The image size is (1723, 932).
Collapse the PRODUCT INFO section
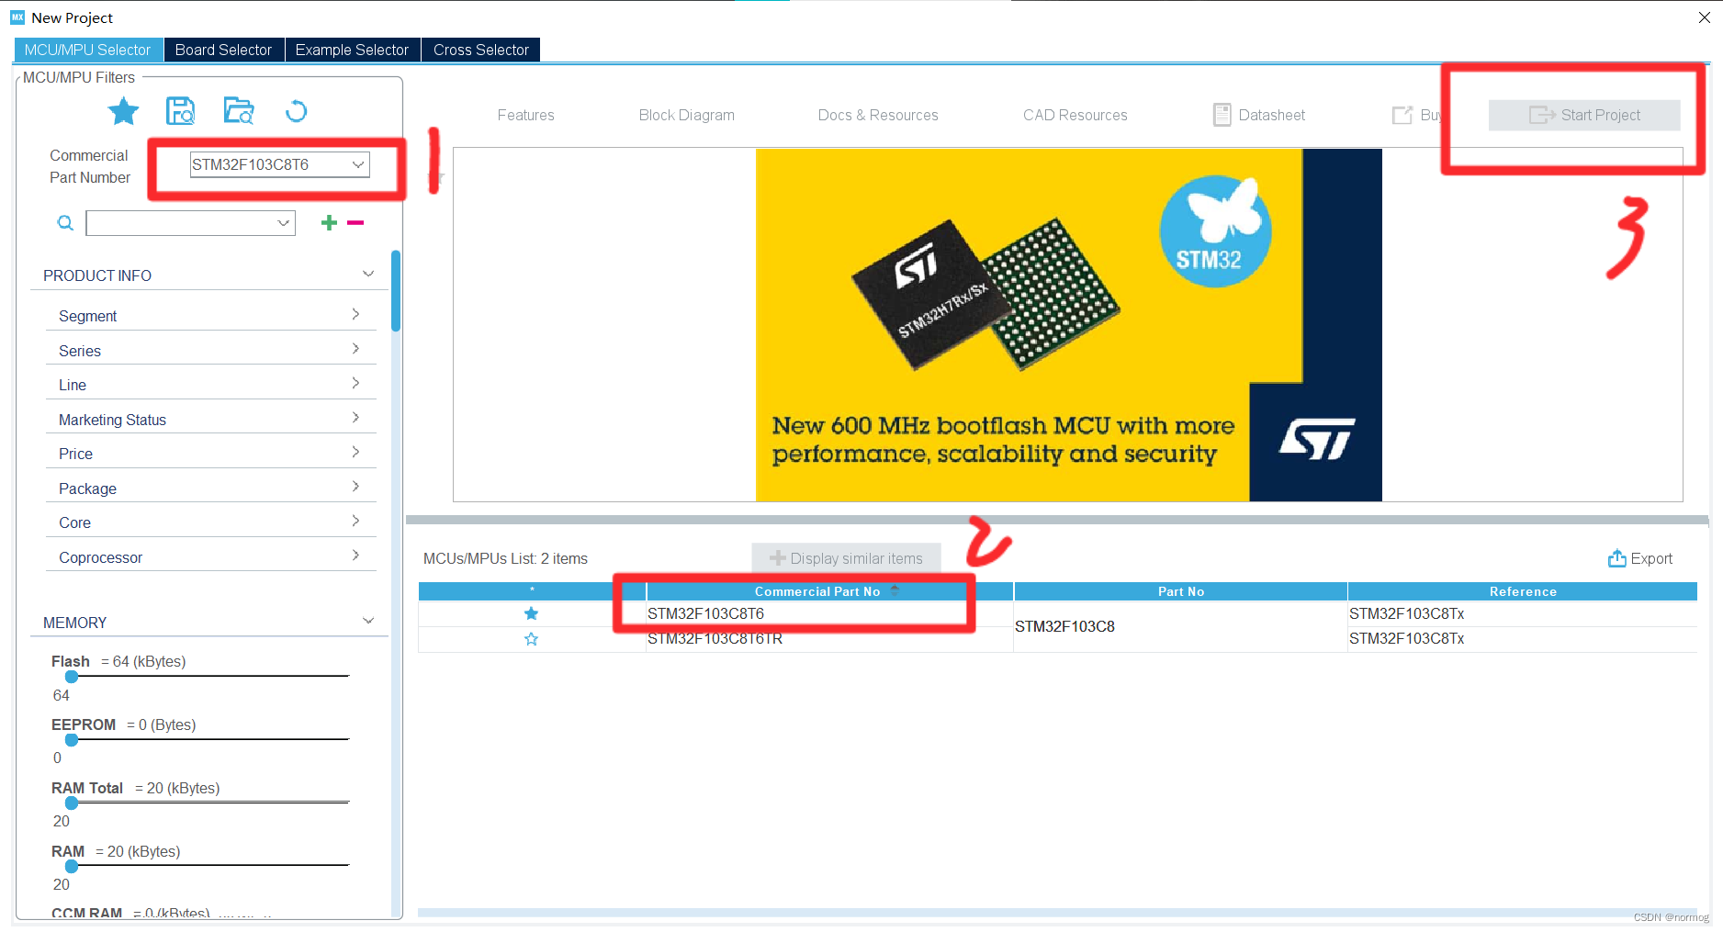coord(368,275)
